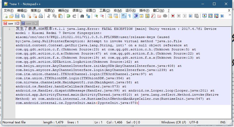Viewport: 234px width, 127px height.
Task: Click the Close All toolbar icon
Action: click(35, 16)
